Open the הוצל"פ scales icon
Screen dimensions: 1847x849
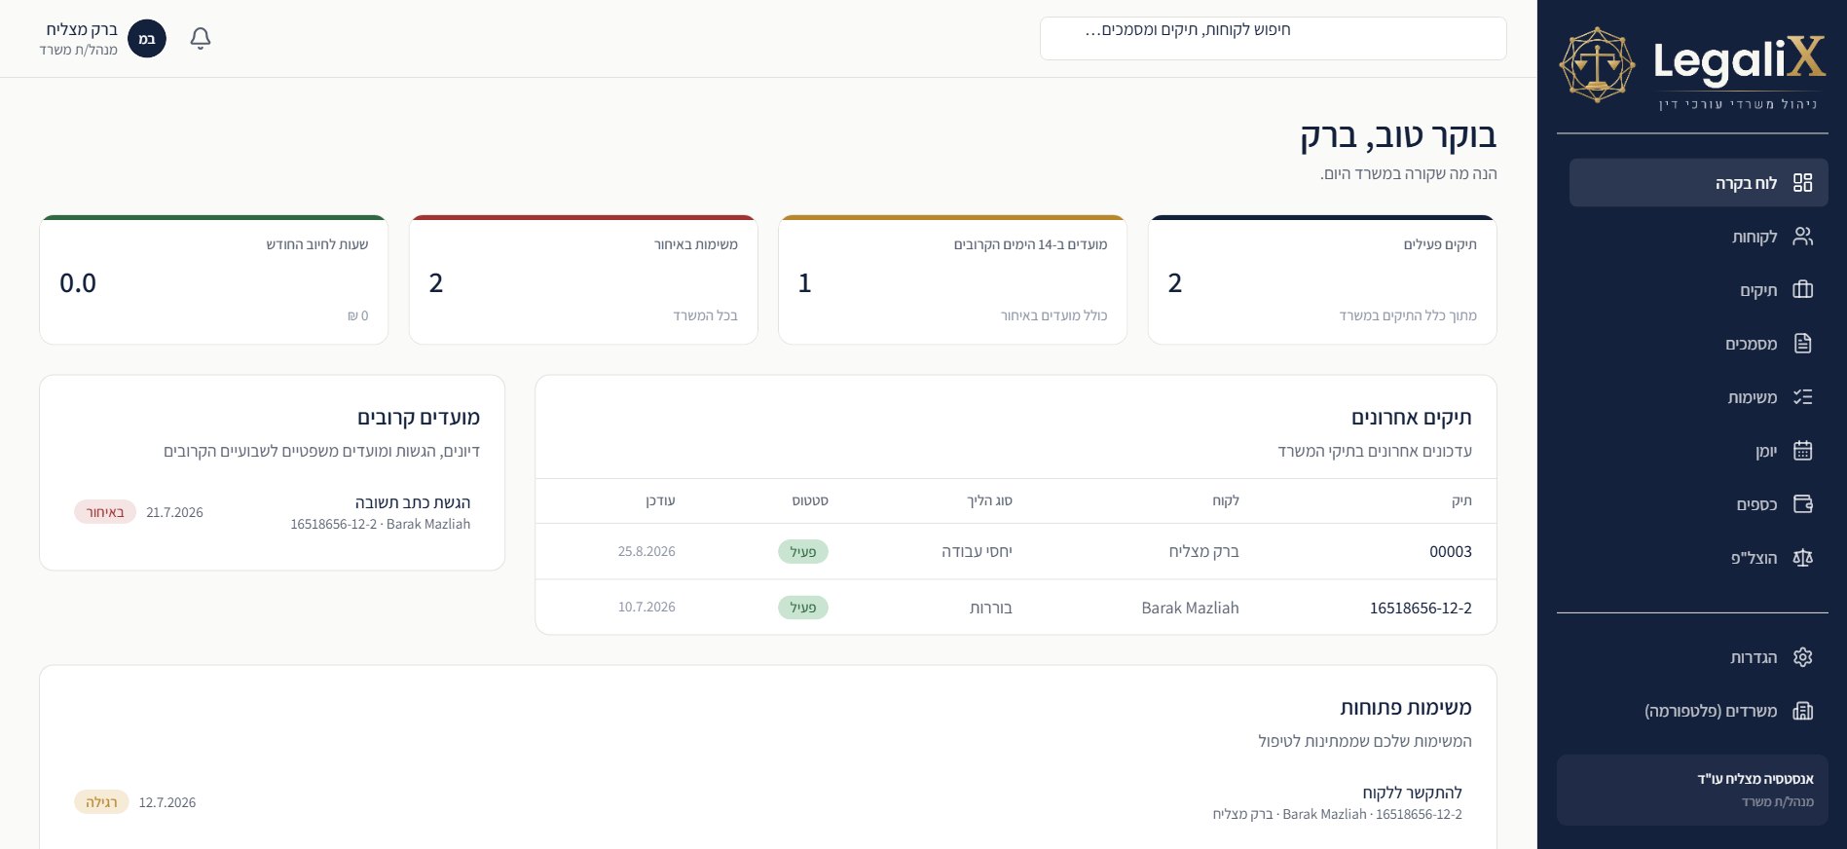pos(1802,558)
